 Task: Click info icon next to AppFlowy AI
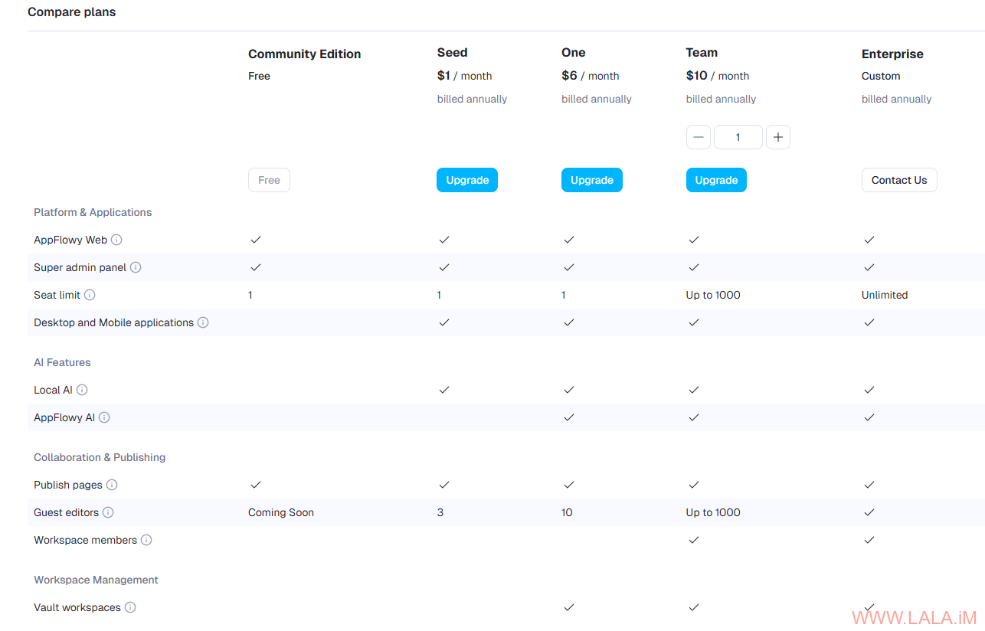[104, 417]
